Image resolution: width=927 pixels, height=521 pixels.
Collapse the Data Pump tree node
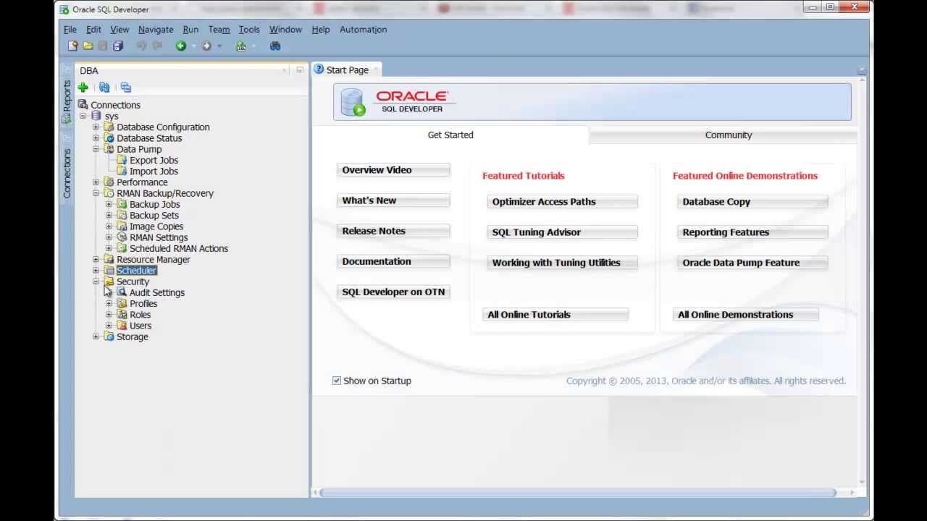point(96,149)
